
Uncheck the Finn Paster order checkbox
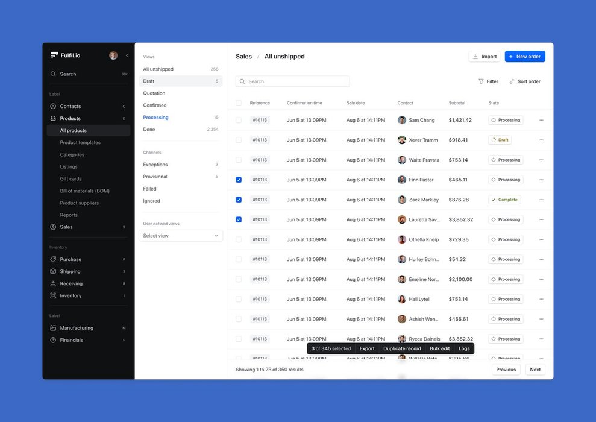click(x=239, y=180)
